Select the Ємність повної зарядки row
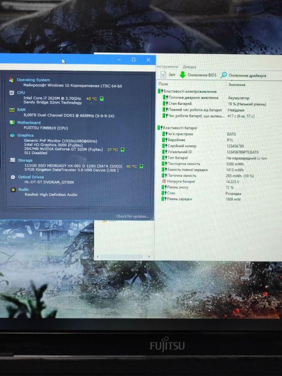282x376 pixels. [203, 170]
